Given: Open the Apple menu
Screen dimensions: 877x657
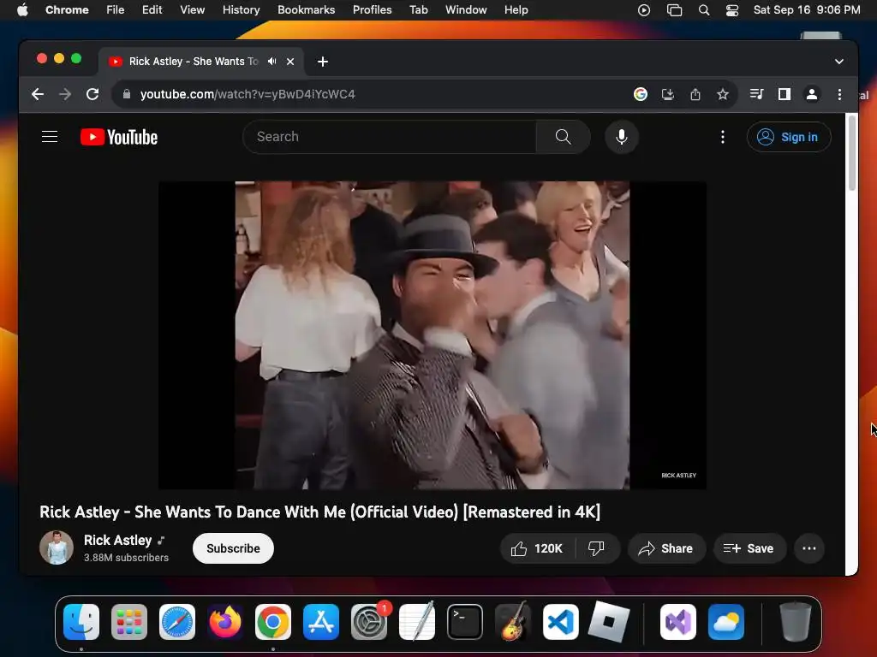Looking at the screenshot, I should click(22, 10).
